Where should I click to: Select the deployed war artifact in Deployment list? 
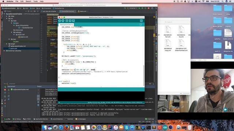[x=20, y=90]
